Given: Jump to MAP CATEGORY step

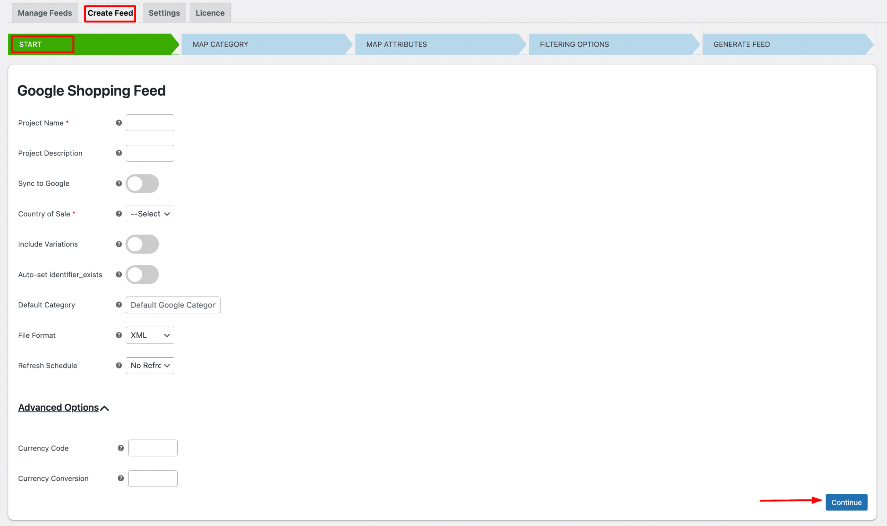Looking at the screenshot, I should point(267,44).
